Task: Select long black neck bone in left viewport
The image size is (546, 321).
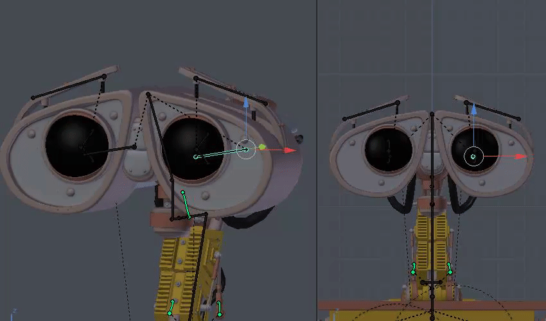Action: 199,266
